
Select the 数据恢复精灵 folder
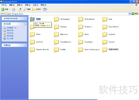[x=110, y=50]
